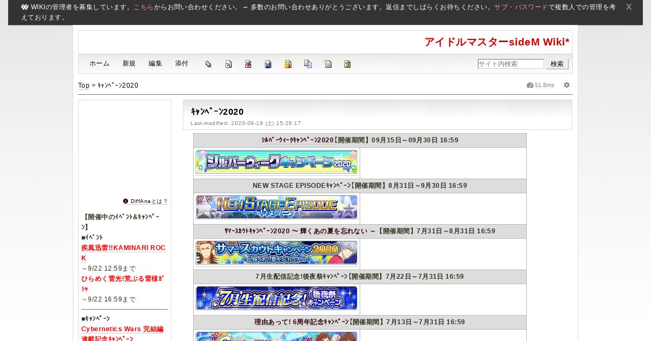651x341 pixels.
Task: Click the new page sparkle icon
Action: click(x=328, y=64)
